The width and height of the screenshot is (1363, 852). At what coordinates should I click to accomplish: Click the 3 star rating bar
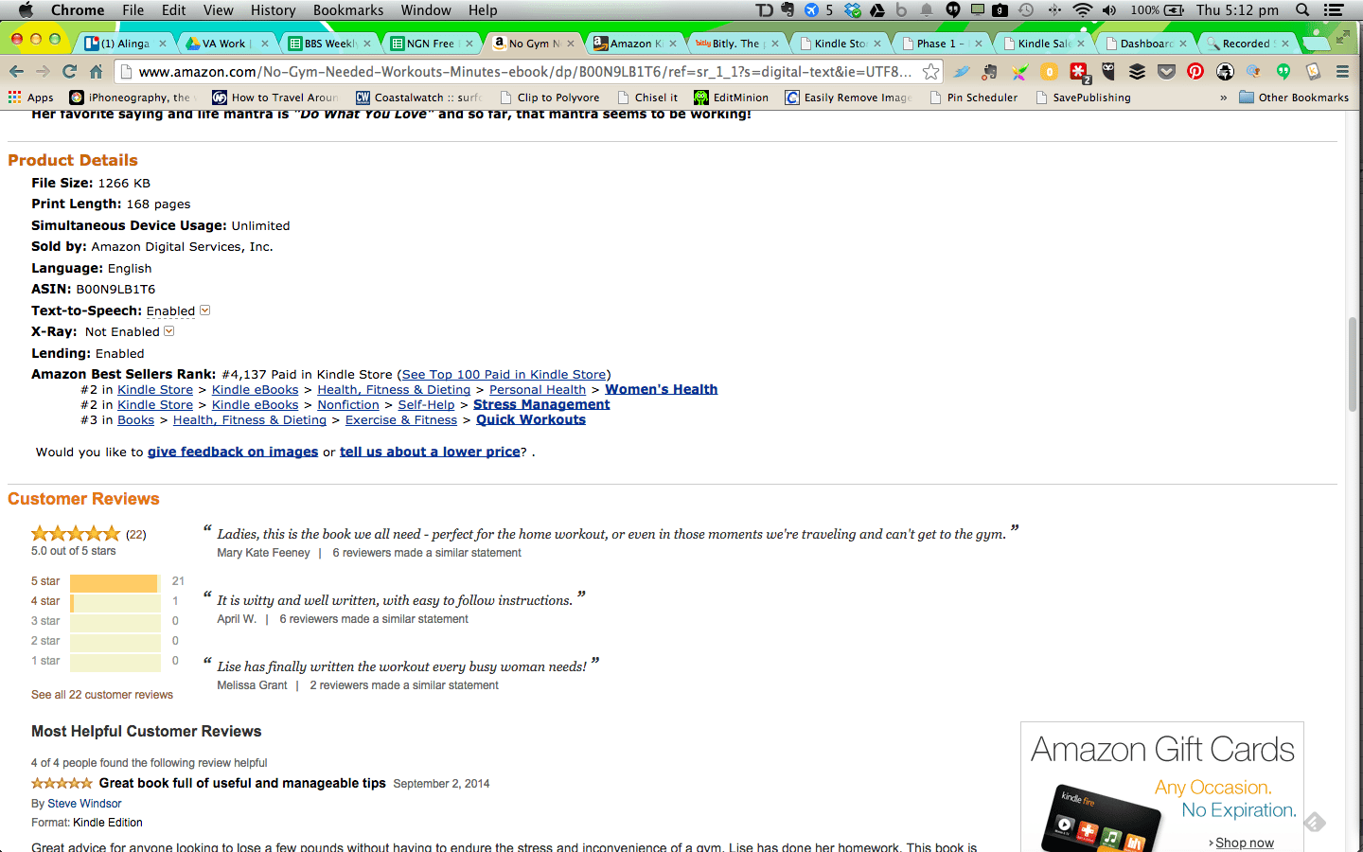[115, 622]
